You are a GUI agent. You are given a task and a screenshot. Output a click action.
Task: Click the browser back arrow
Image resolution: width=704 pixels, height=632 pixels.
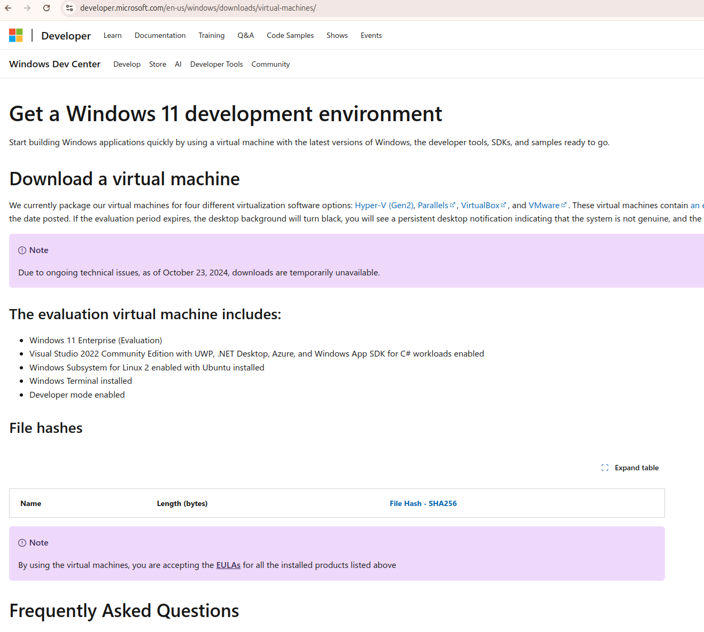pos(8,7)
